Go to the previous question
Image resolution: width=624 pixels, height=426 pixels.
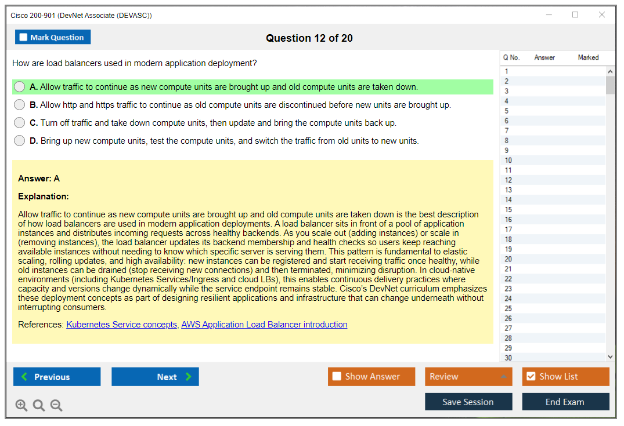click(57, 377)
